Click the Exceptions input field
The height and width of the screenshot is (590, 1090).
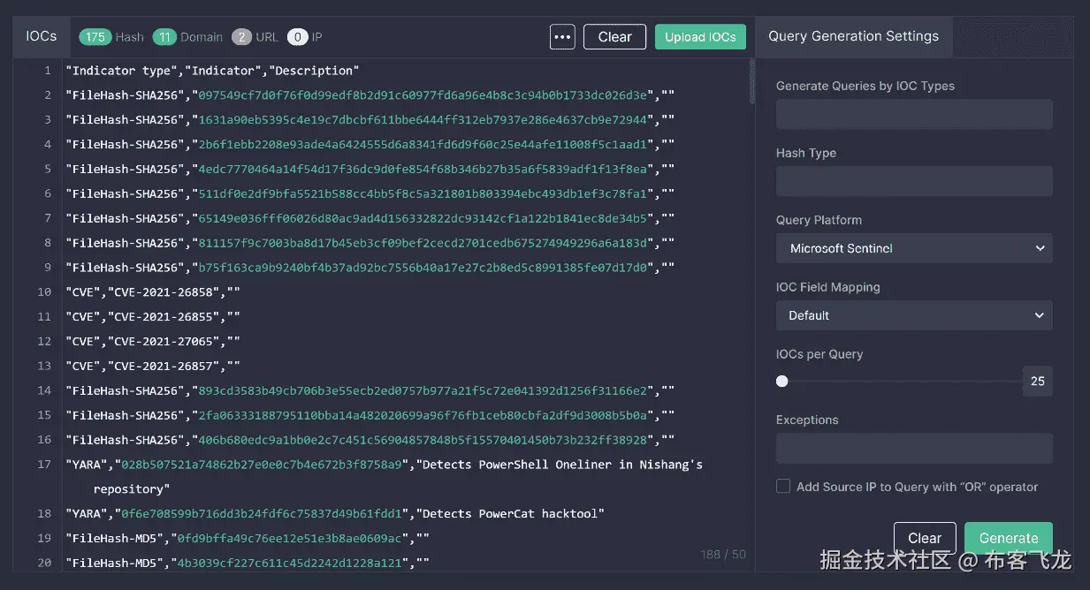pyautogui.click(x=914, y=448)
